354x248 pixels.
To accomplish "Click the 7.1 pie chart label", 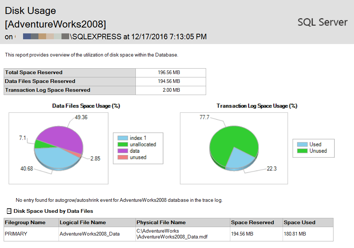I will pos(23,138).
